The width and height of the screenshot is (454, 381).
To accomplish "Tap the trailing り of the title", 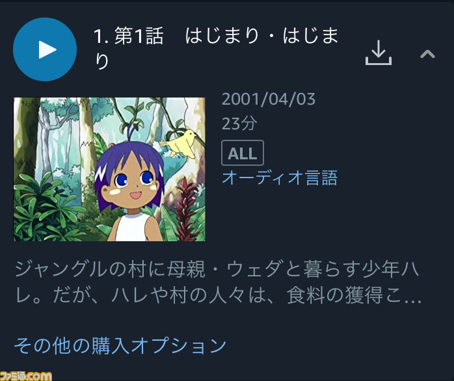I will click(x=101, y=61).
